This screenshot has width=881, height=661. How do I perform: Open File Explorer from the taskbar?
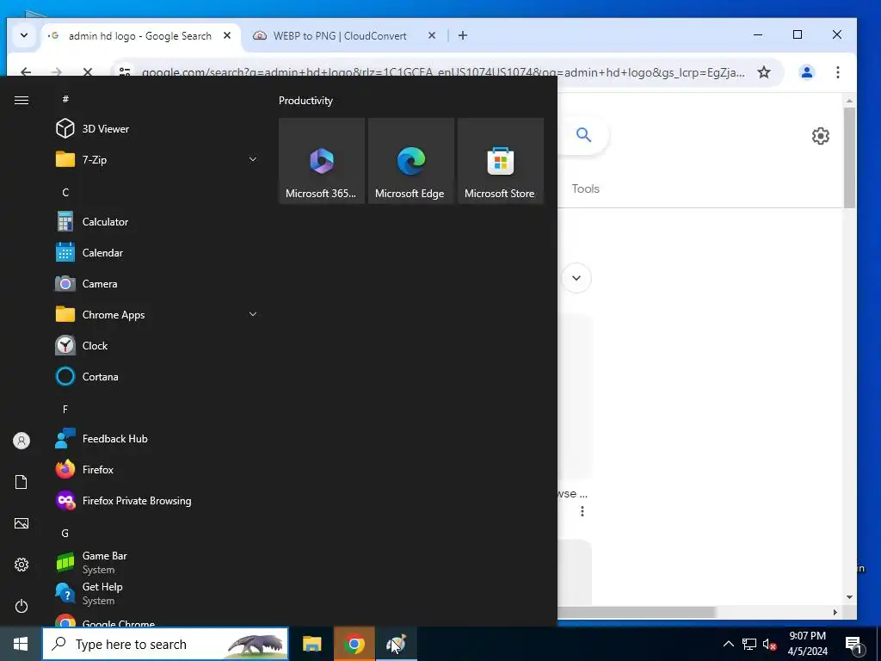[x=311, y=644]
